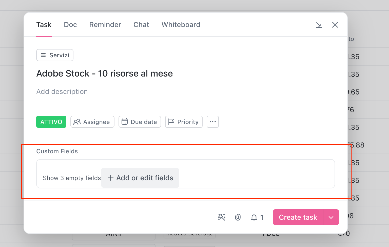The height and width of the screenshot is (247, 389).
Task: Open more task options via ellipsis
Action: (212, 122)
